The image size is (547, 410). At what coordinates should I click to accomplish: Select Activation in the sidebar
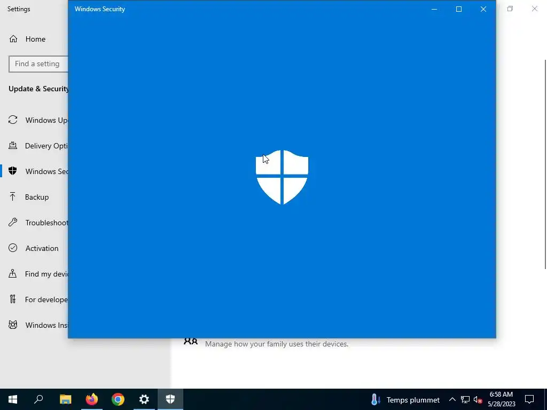(34, 248)
